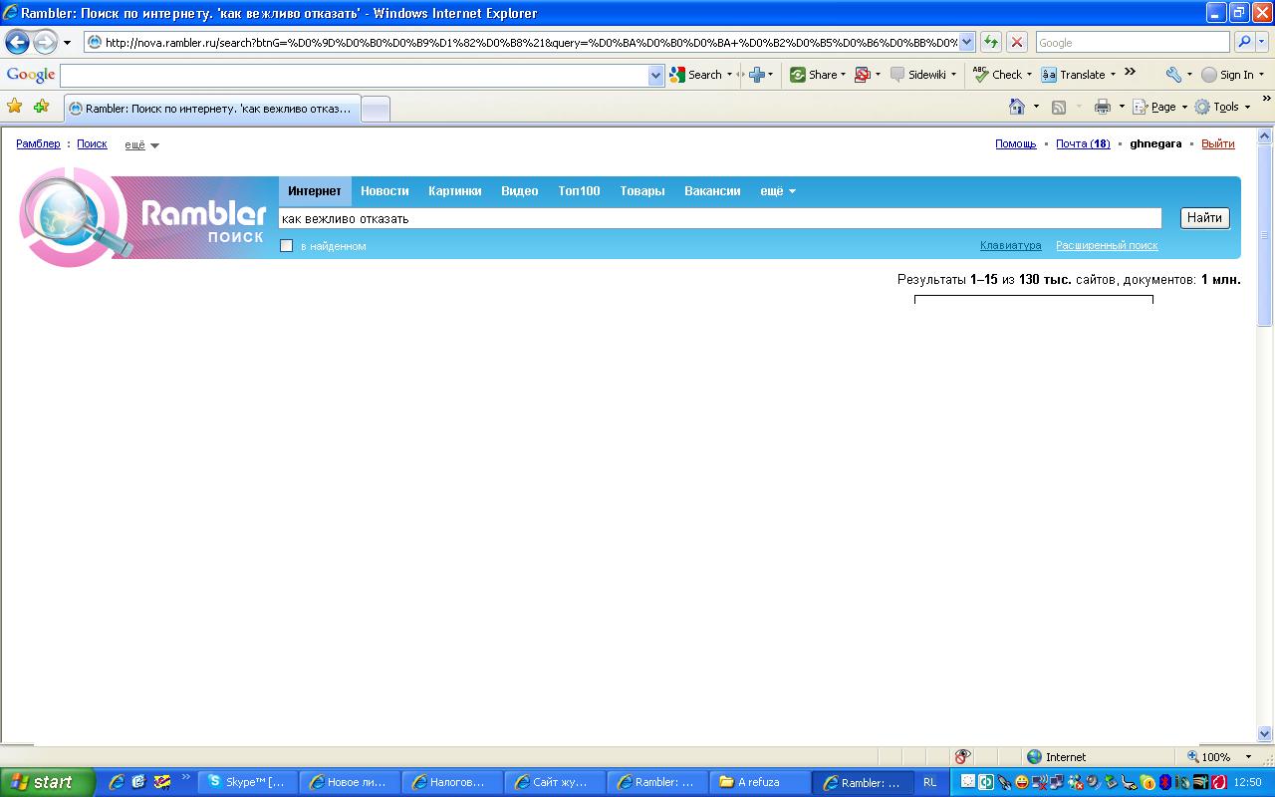Viewport: 1275px width, 797px height.
Task: Open a new blank browser tab
Action: tap(376, 109)
